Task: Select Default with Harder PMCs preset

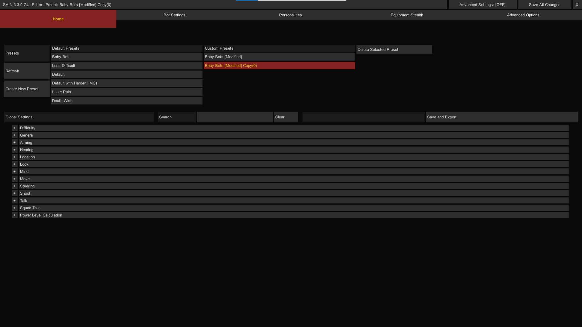Action: tap(127, 83)
